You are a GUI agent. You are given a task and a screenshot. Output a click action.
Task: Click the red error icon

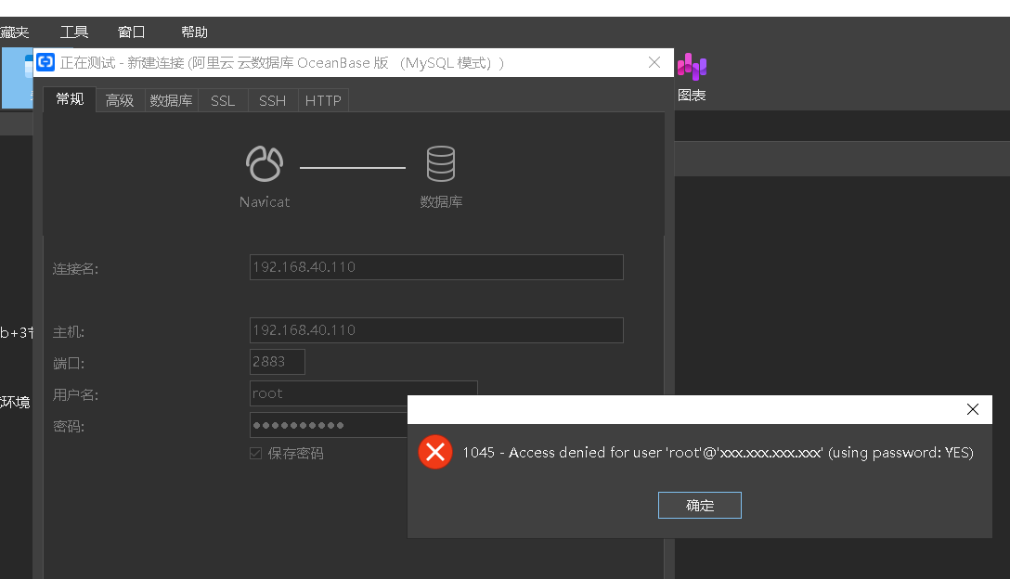(x=434, y=453)
